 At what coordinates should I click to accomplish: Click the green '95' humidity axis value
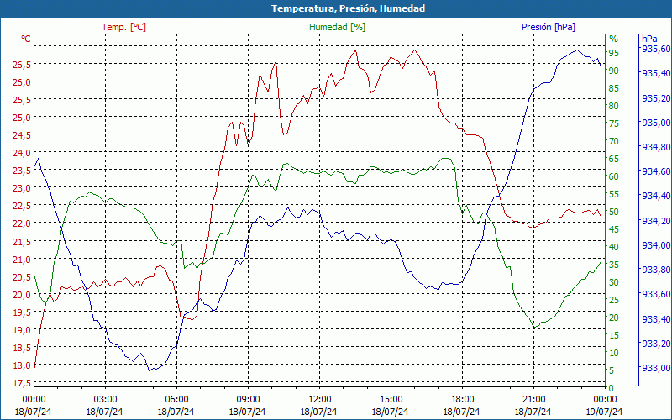coord(614,53)
